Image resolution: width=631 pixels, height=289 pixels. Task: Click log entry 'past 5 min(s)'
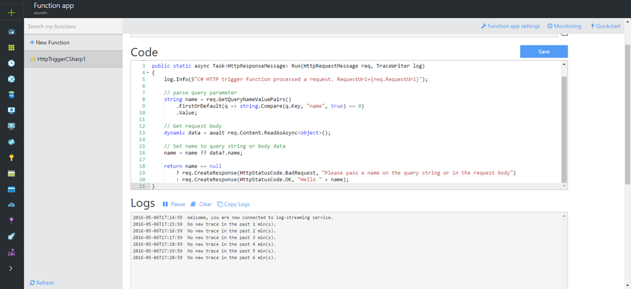(205, 251)
